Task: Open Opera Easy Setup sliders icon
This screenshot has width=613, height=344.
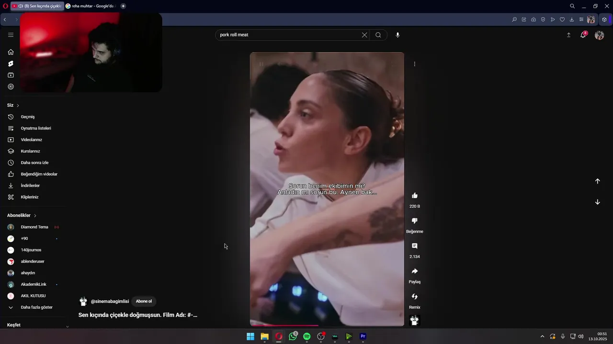Action: [x=581, y=20]
